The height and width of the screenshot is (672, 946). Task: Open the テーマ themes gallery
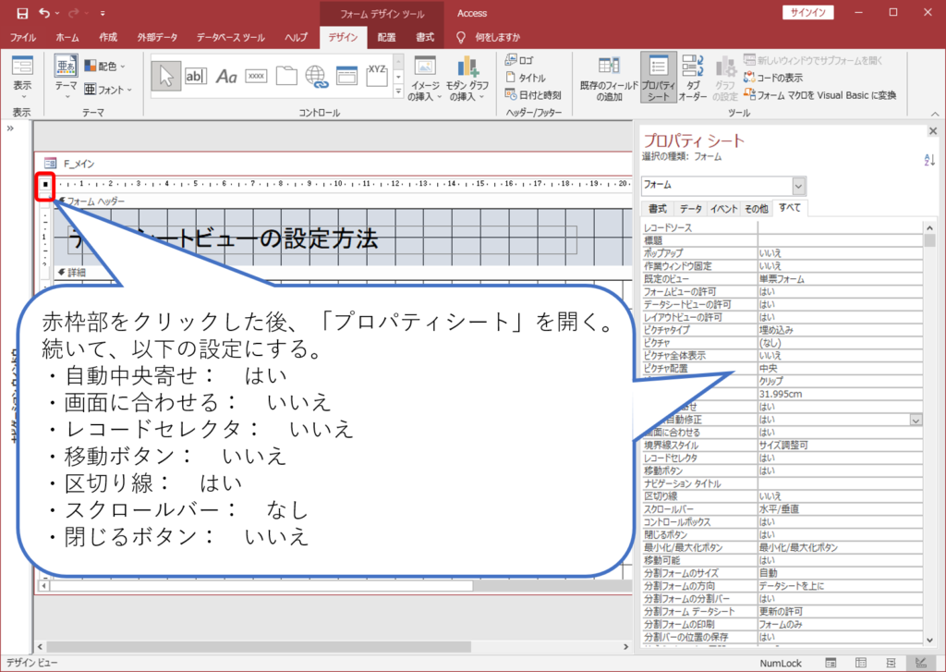click(66, 77)
